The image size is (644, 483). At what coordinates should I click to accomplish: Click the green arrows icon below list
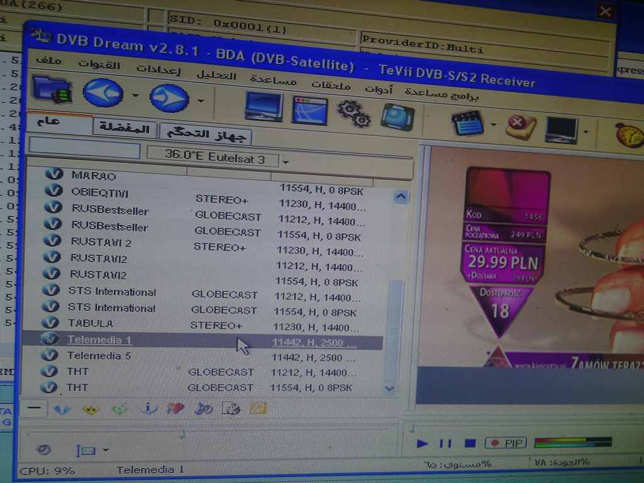coord(119,409)
